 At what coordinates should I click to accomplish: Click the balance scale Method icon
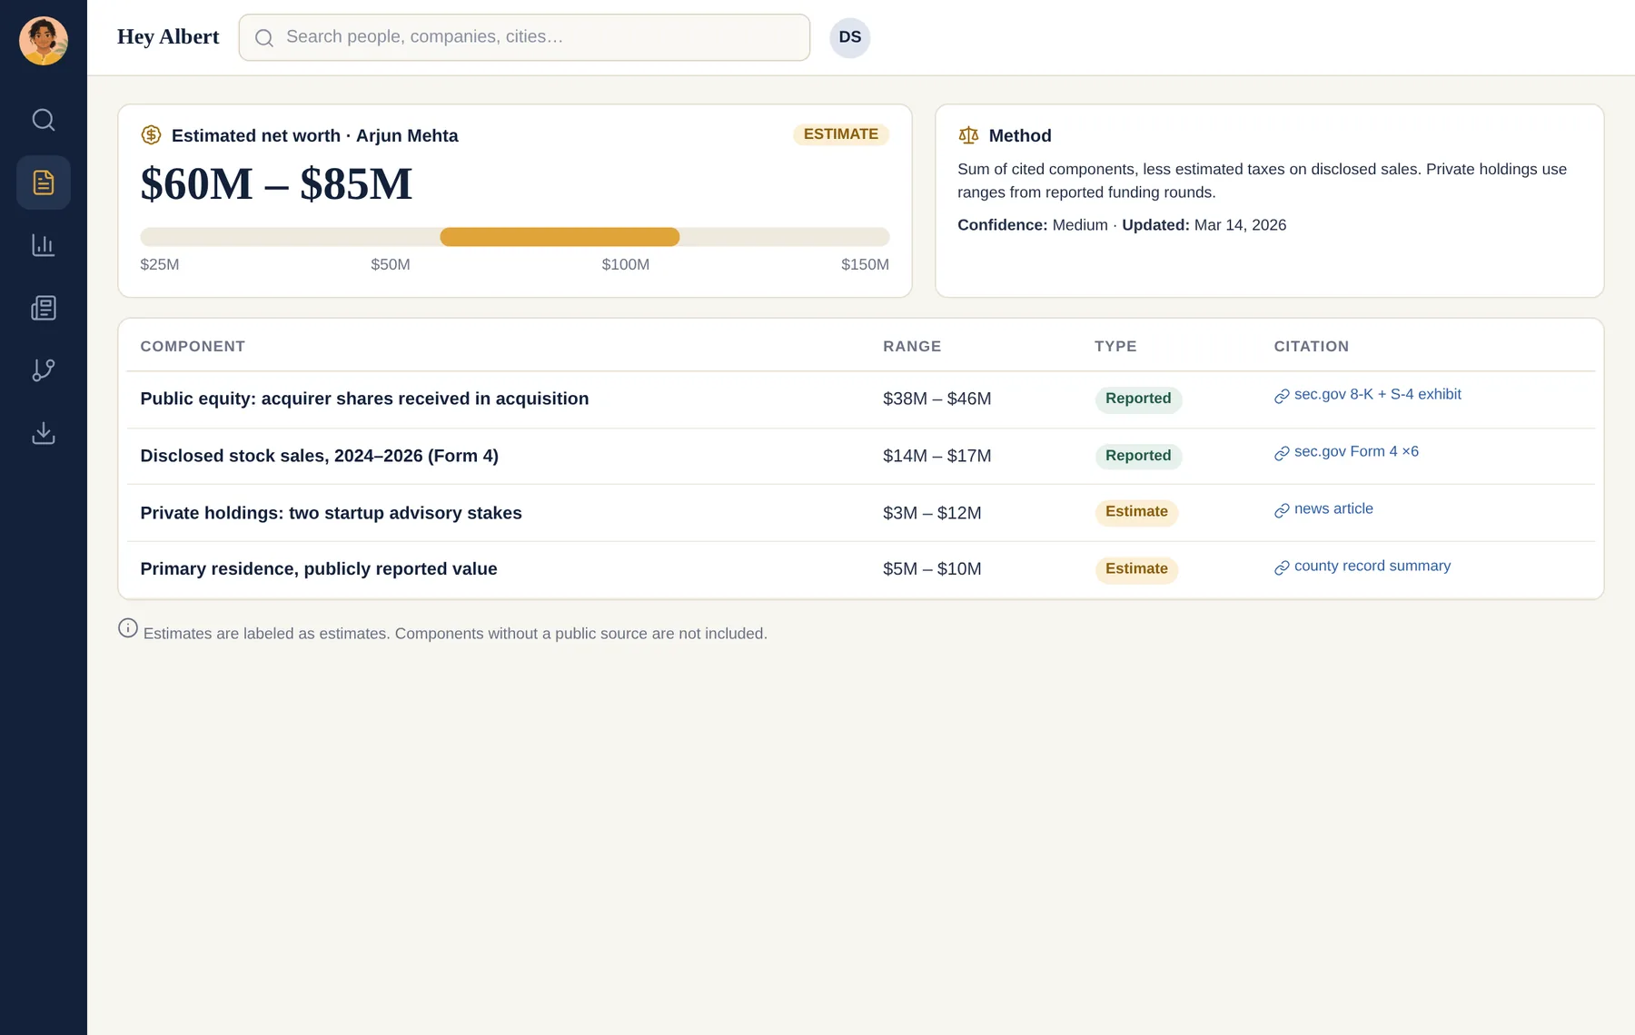click(x=968, y=135)
